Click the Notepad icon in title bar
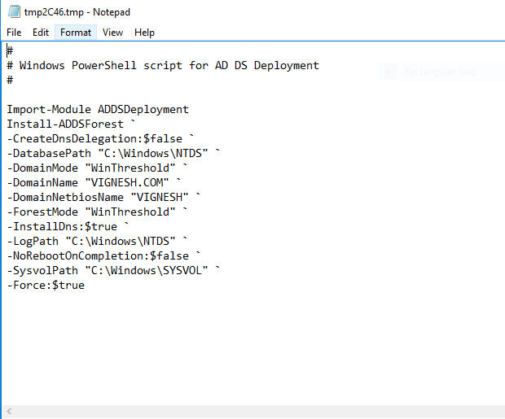The width and height of the screenshot is (505, 419). pos(13,12)
